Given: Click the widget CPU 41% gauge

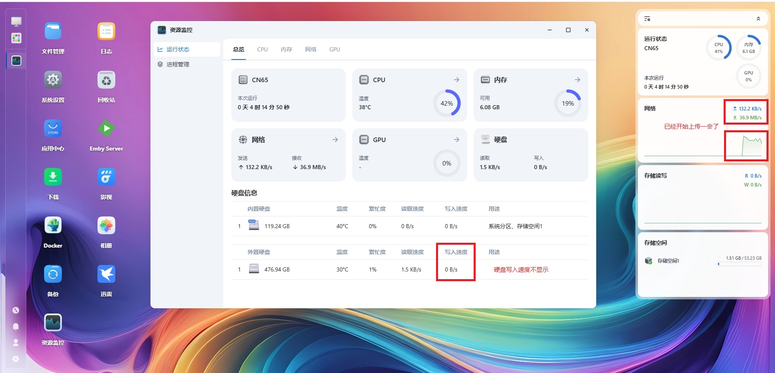Looking at the screenshot, I should coord(719,48).
